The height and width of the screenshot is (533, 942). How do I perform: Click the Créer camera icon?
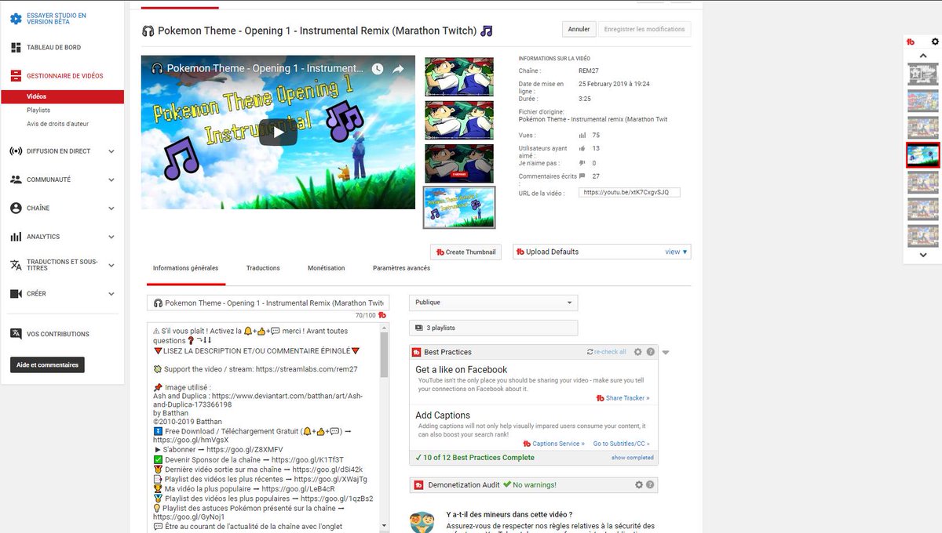coord(16,294)
